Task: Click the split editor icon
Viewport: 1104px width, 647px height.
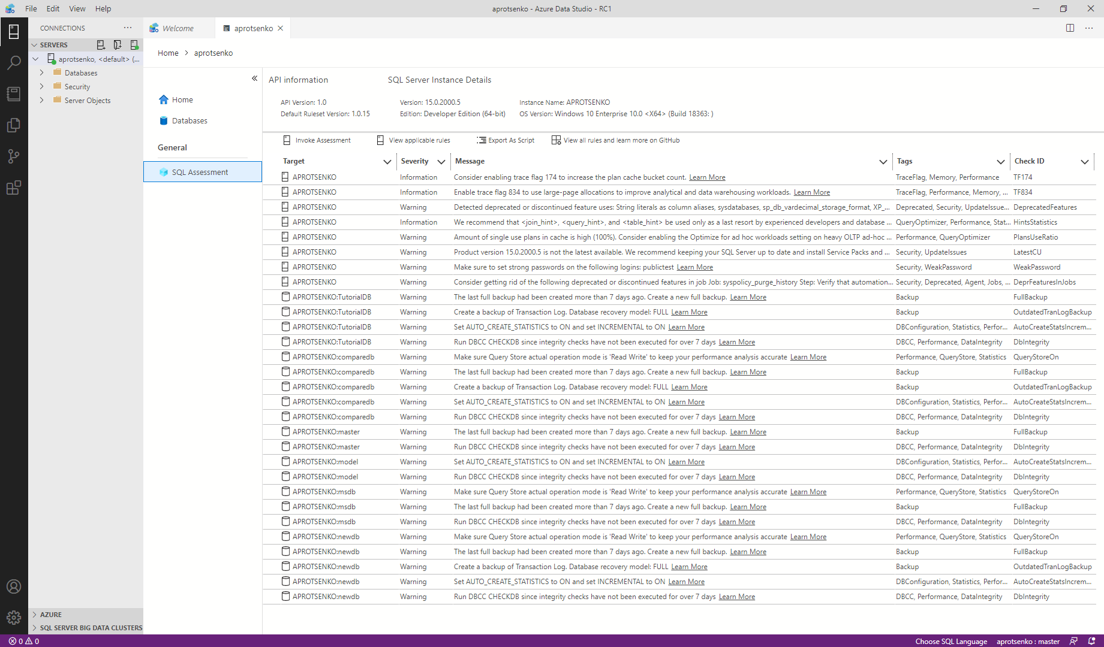Action: coord(1070,28)
